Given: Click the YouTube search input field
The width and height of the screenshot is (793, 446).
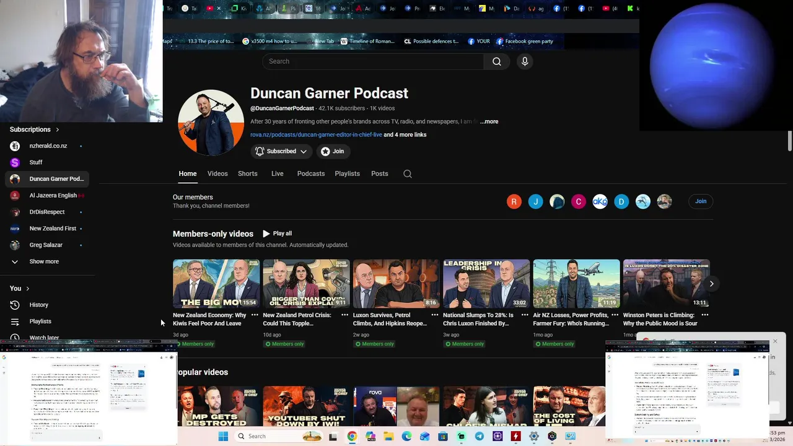Looking at the screenshot, I should coord(373,61).
